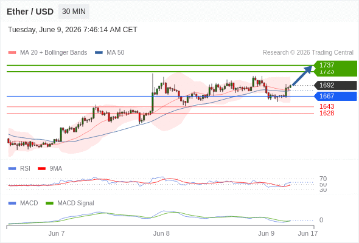The image size is (359, 243).
Task: Click the blue MACD legend swatch
Action: click(x=12, y=204)
